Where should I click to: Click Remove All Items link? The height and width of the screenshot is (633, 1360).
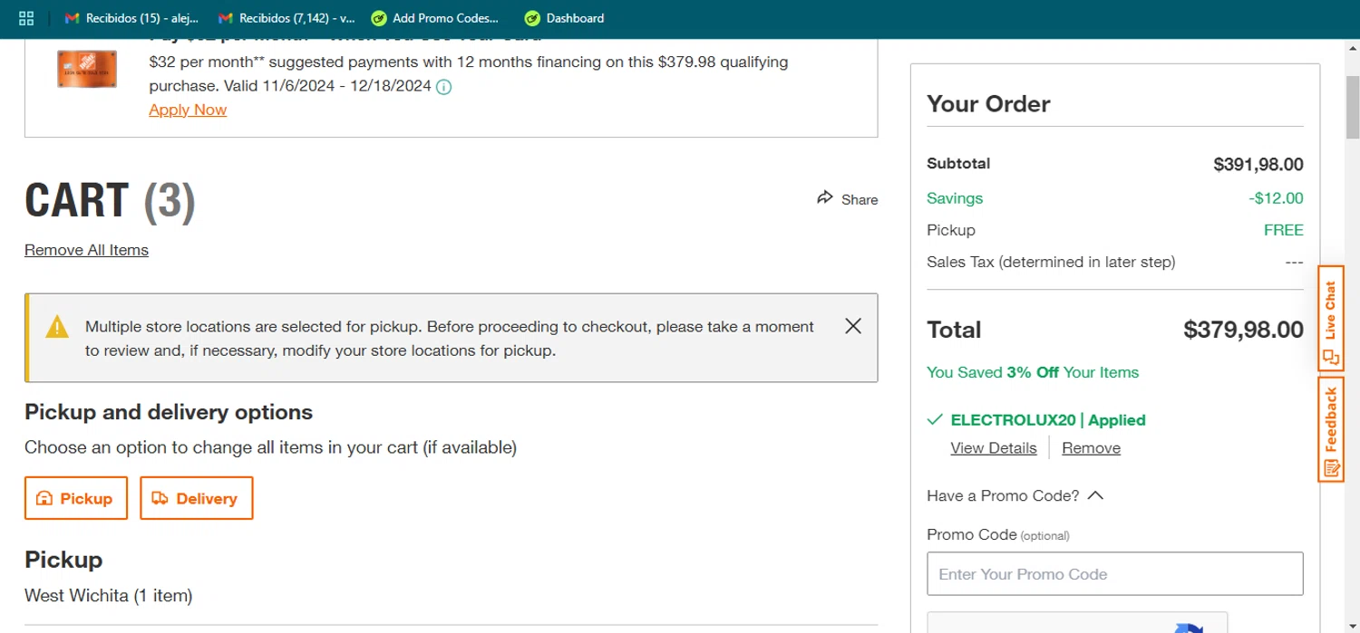coord(86,250)
